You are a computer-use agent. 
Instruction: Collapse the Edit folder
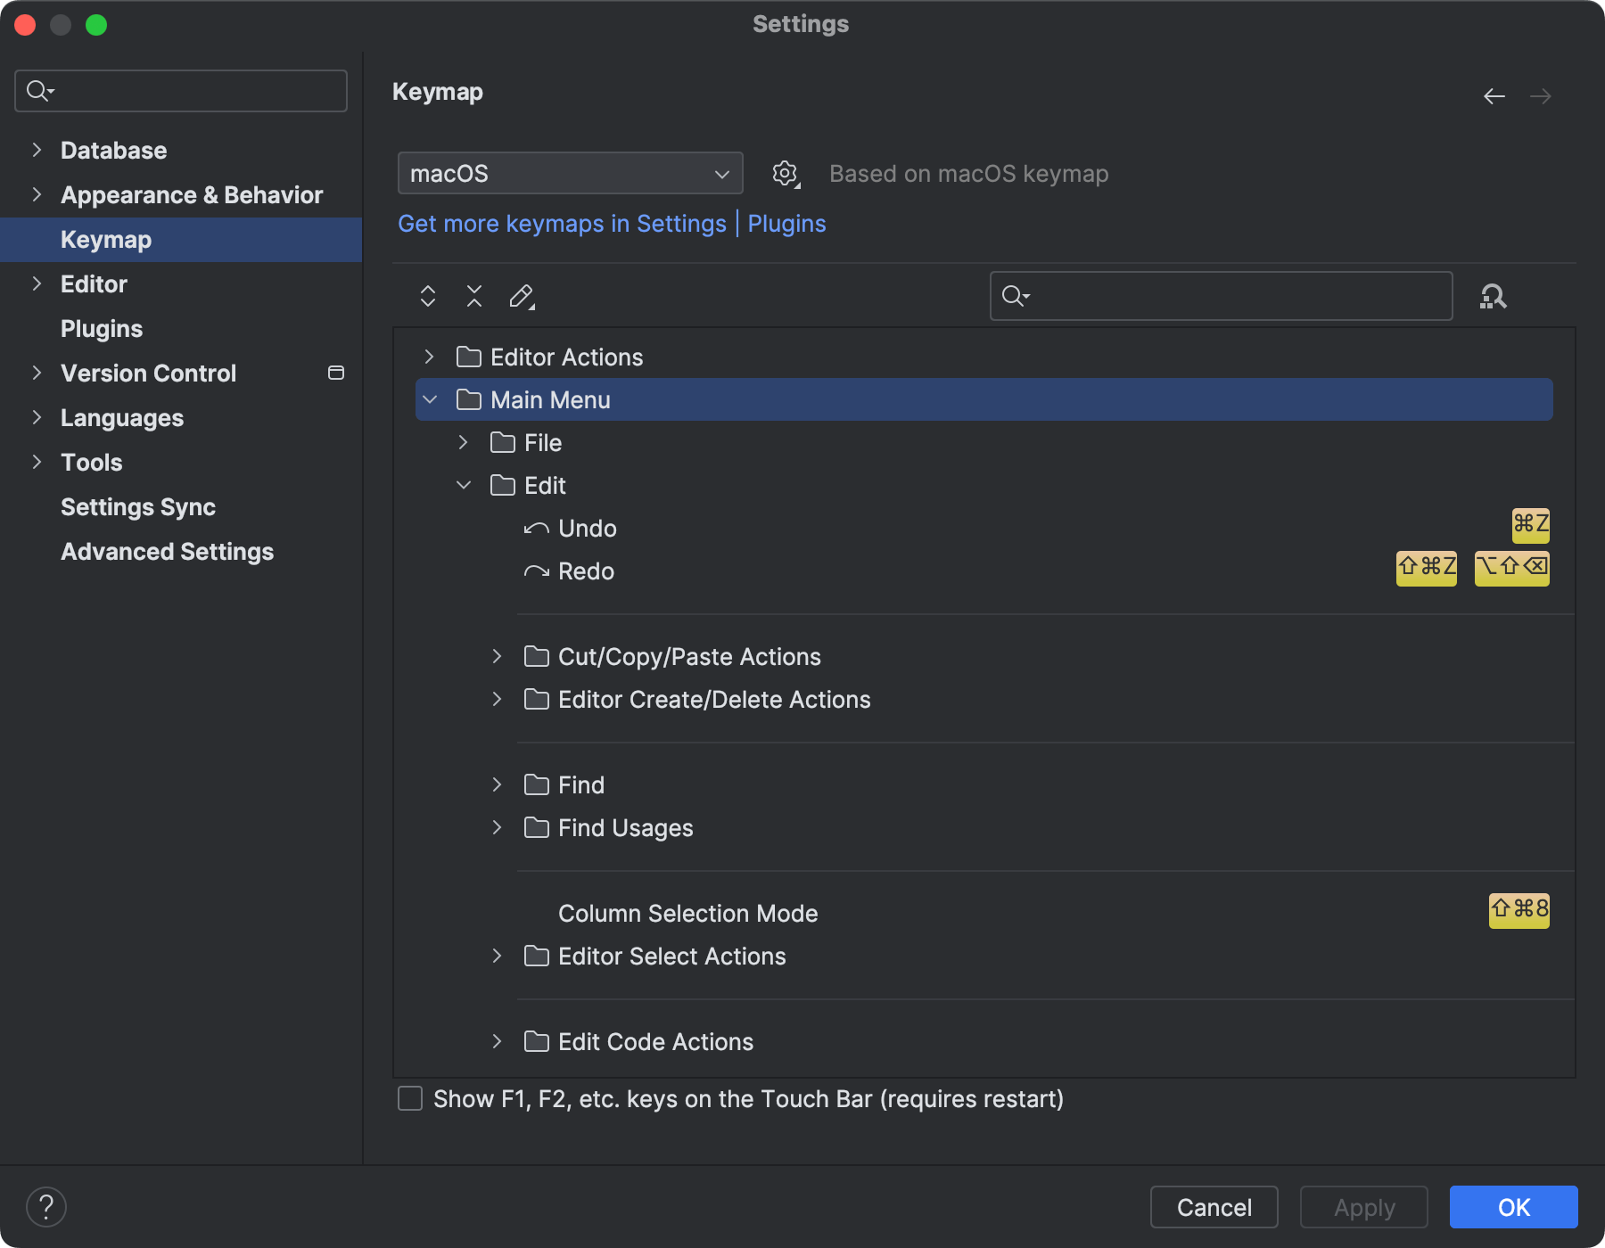point(463,485)
